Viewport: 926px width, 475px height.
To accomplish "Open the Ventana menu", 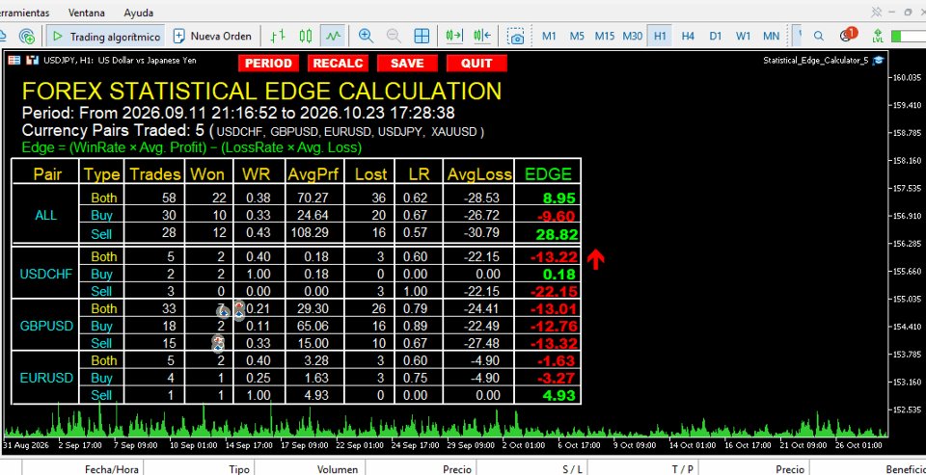I will 87,13.
